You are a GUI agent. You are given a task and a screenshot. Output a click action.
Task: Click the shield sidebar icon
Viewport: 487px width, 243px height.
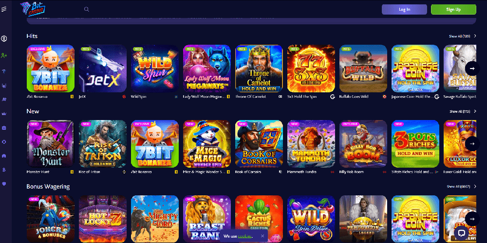[4, 184]
